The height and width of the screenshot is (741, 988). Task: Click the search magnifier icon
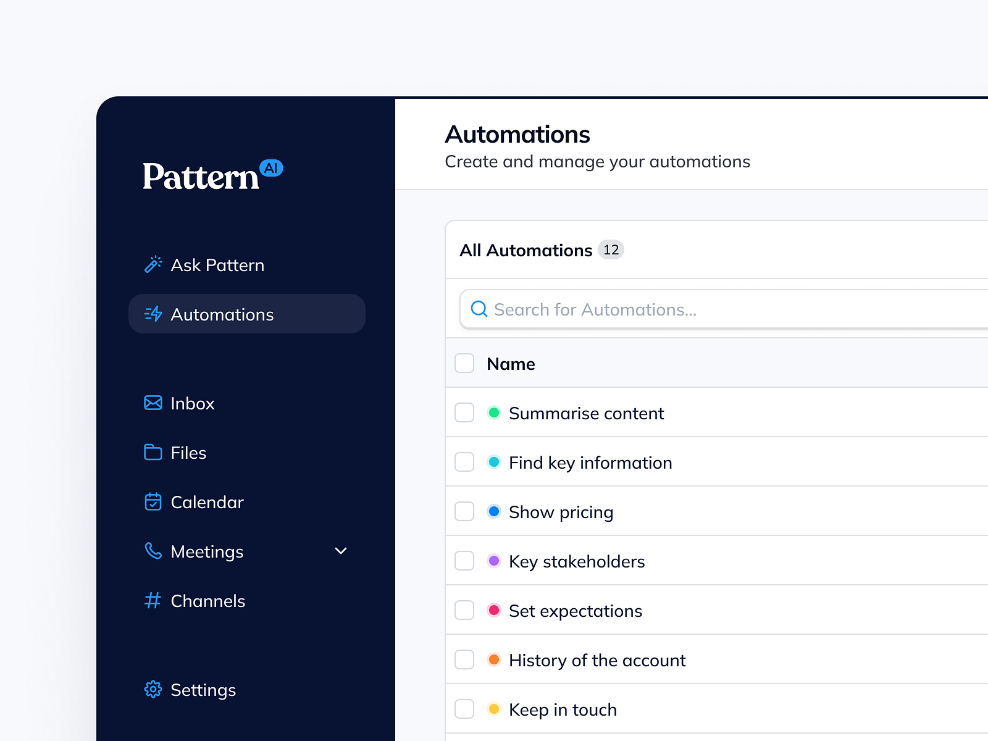click(x=479, y=309)
